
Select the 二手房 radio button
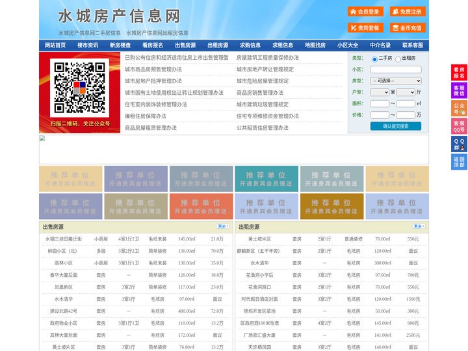[374, 59]
